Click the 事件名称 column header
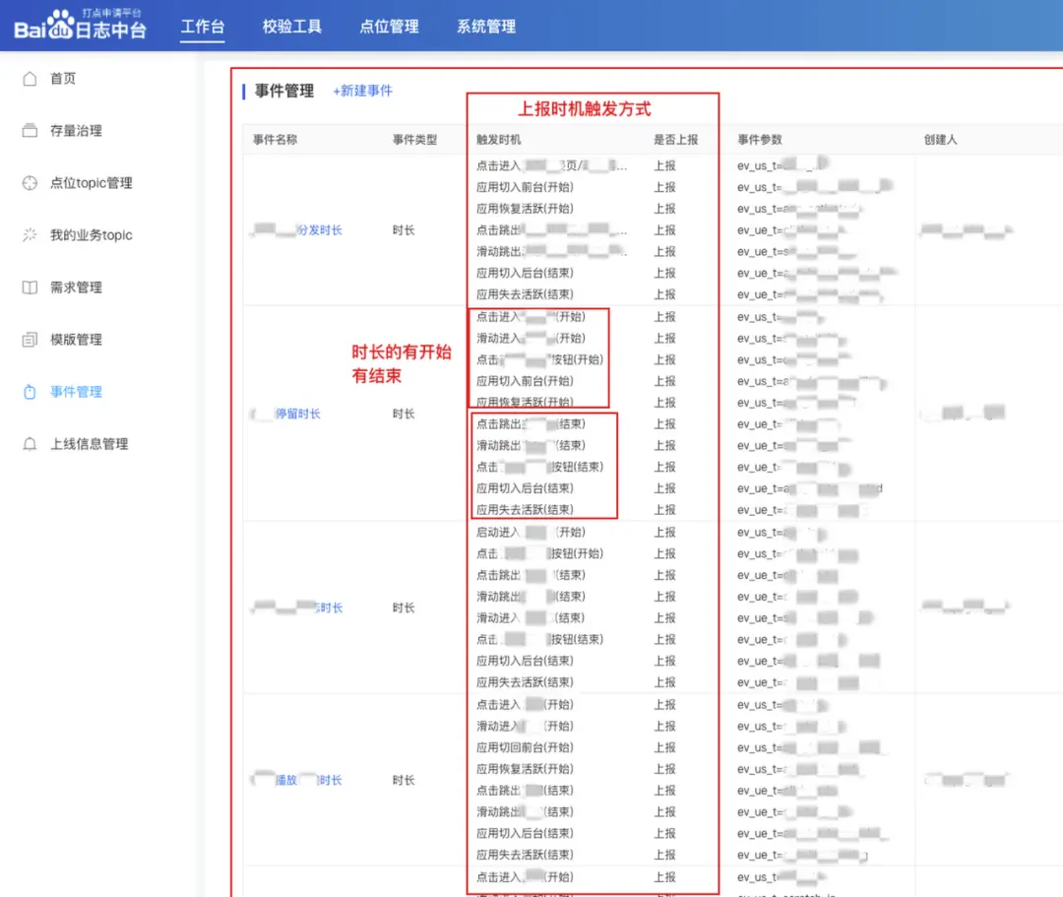This screenshot has width=1063, height=897. [x=276, y=140]
